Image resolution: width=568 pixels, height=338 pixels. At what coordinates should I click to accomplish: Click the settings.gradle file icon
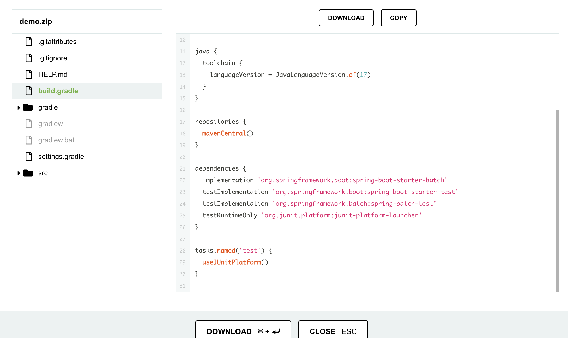tap(29, 157)
